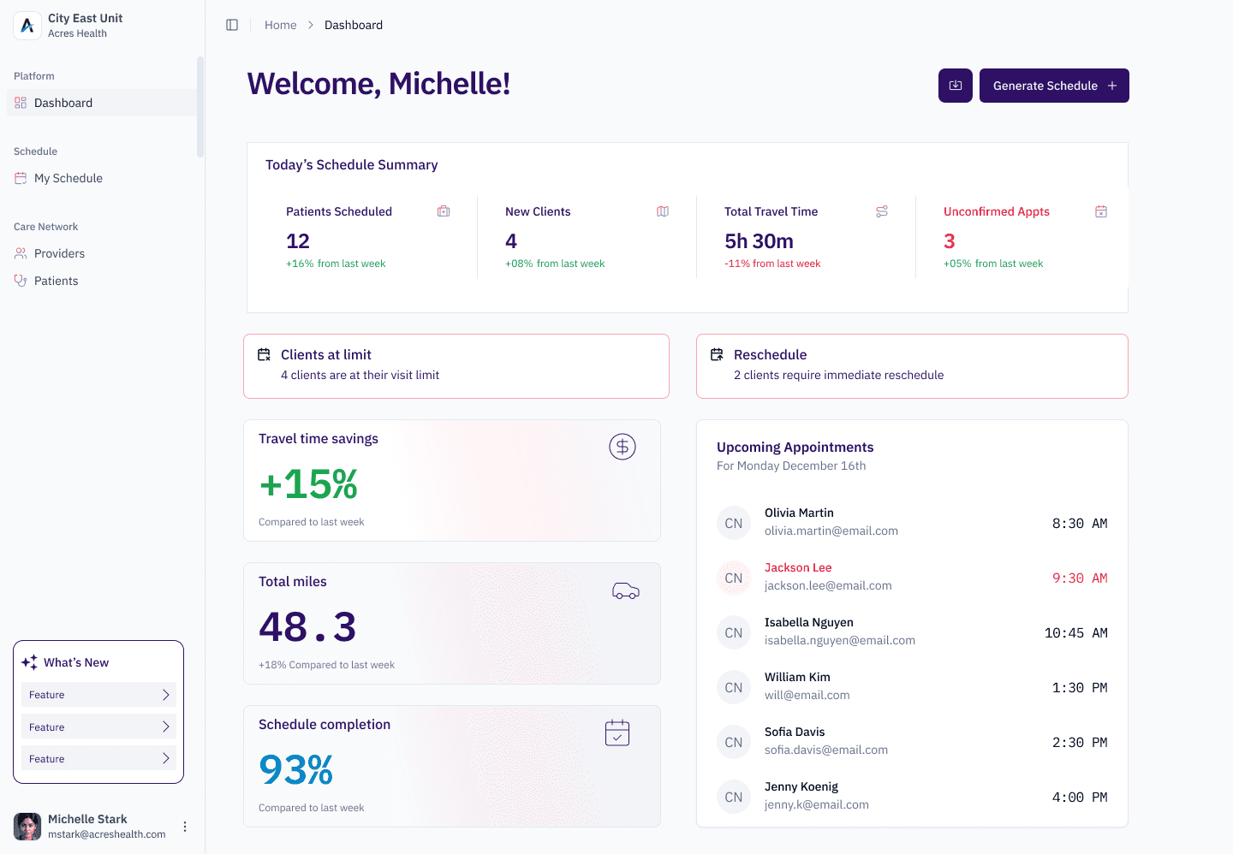The image size is (1233, 854).
Task: Click the 8:30 AM appointment time
Action: point(1080,524)
